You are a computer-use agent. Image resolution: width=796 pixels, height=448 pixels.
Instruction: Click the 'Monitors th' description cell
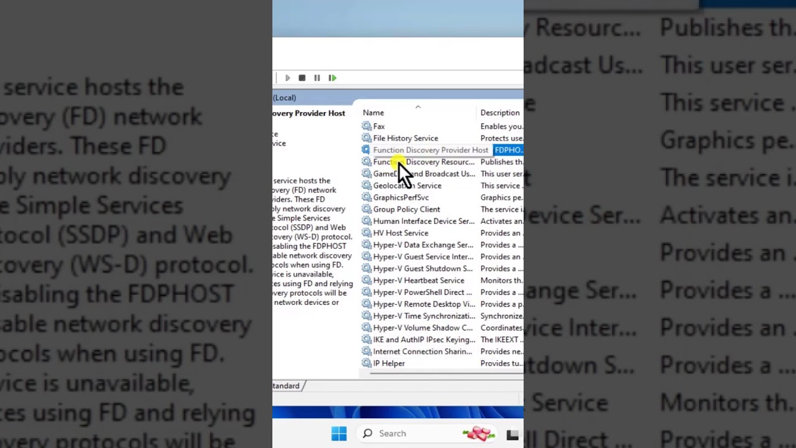[x=502, y=280]
